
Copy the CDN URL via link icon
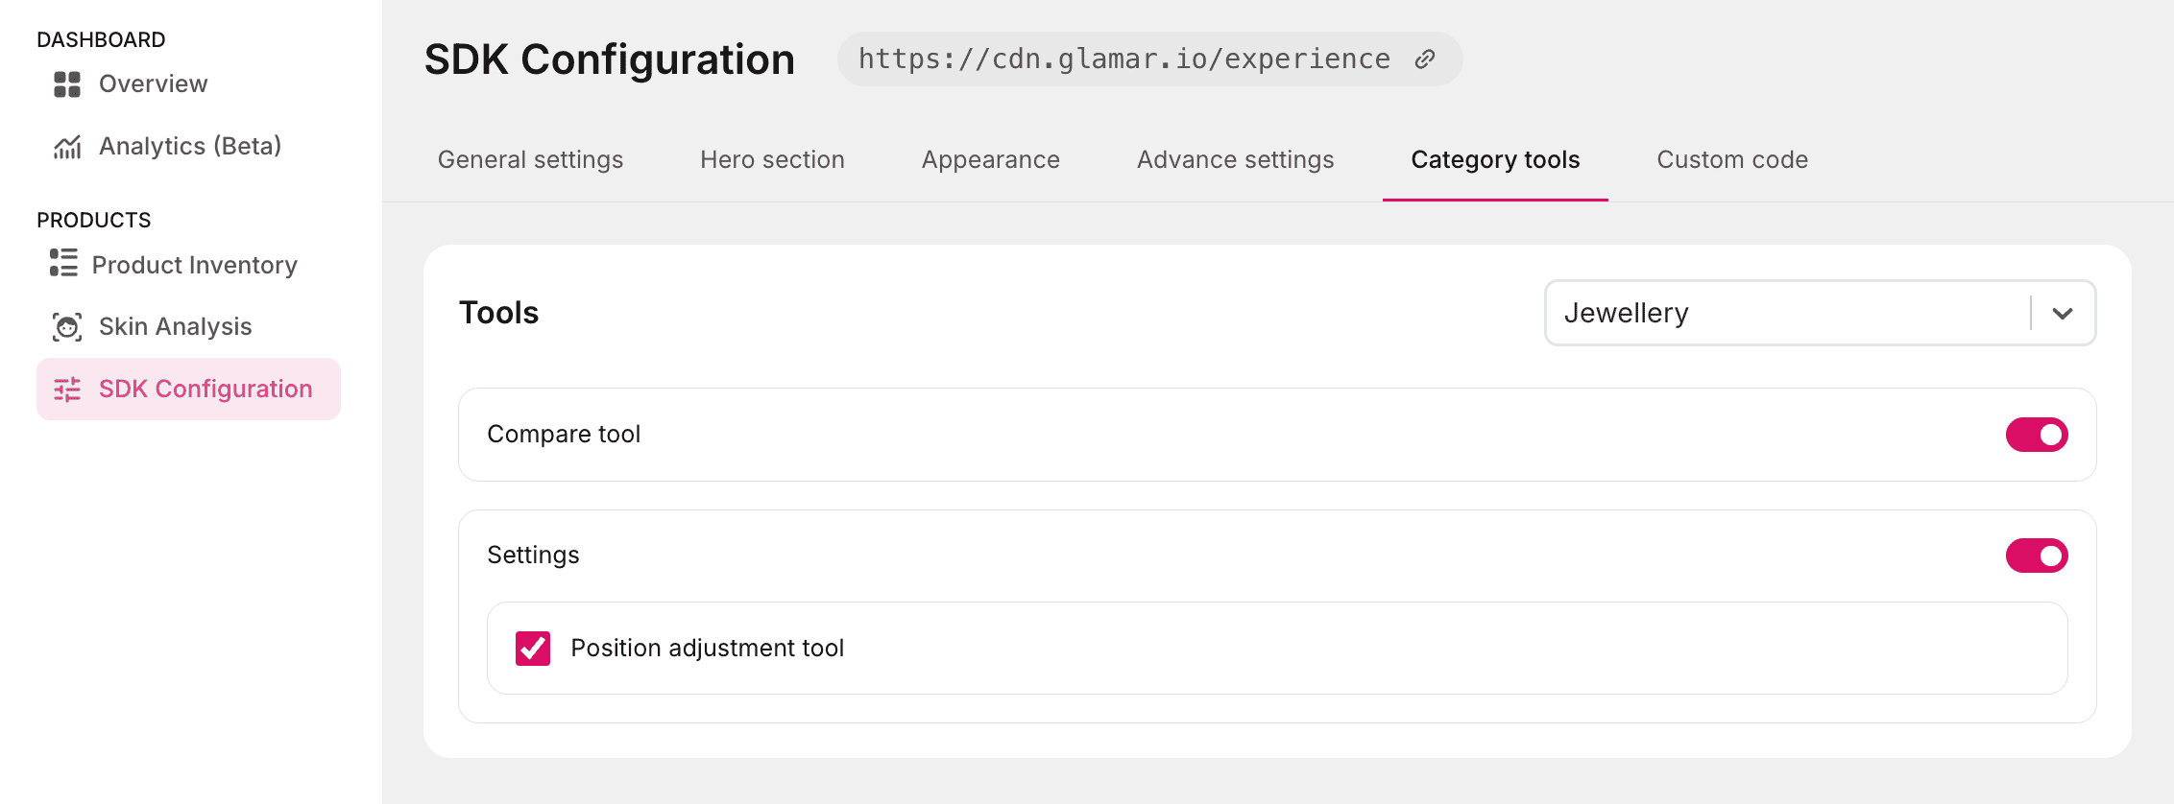pyautogui.click(x=1425, y=59)
